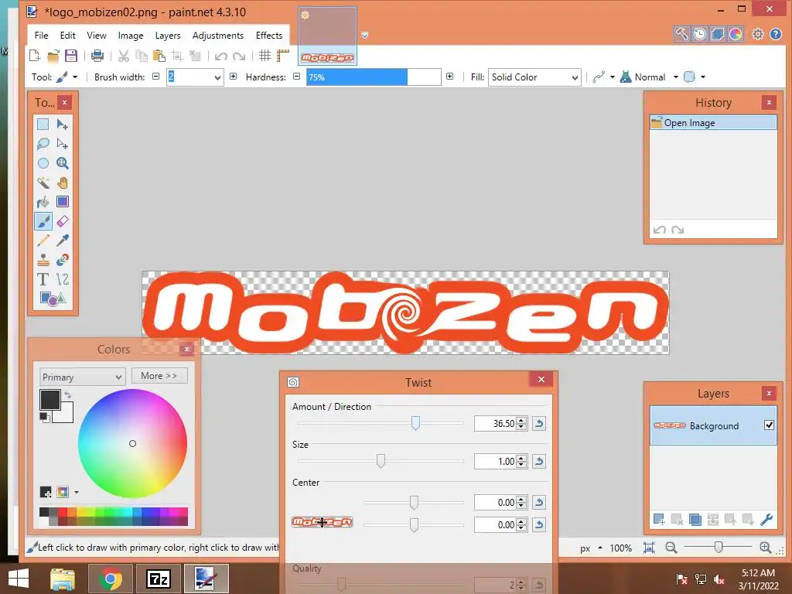Select the Magic Wand tool
The image size is (792, 594).
click(x=43, y=183)
